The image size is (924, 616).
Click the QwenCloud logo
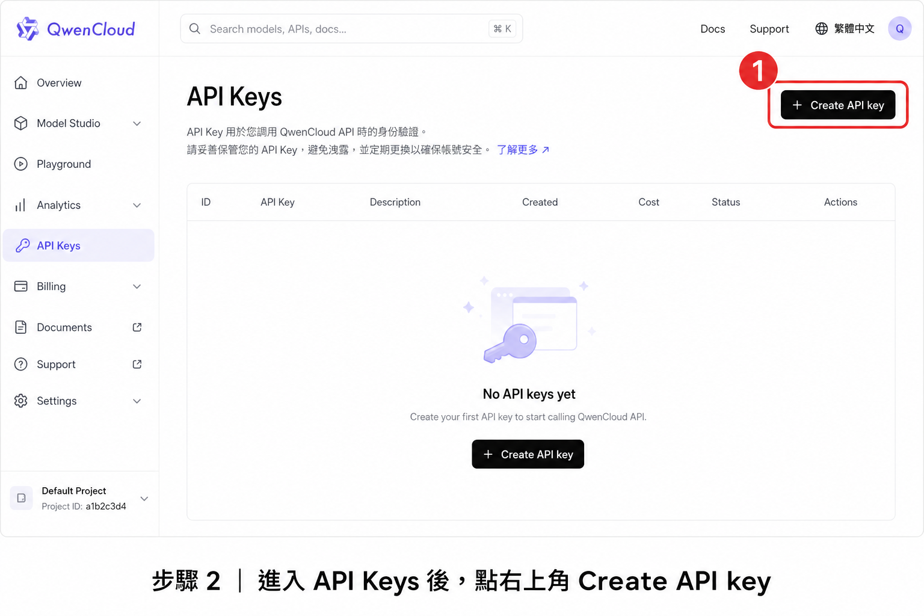75,28
